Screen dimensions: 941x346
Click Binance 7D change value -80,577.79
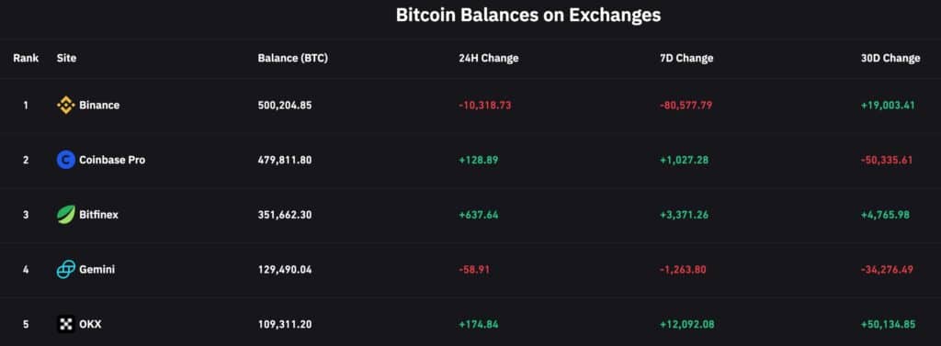686,106
